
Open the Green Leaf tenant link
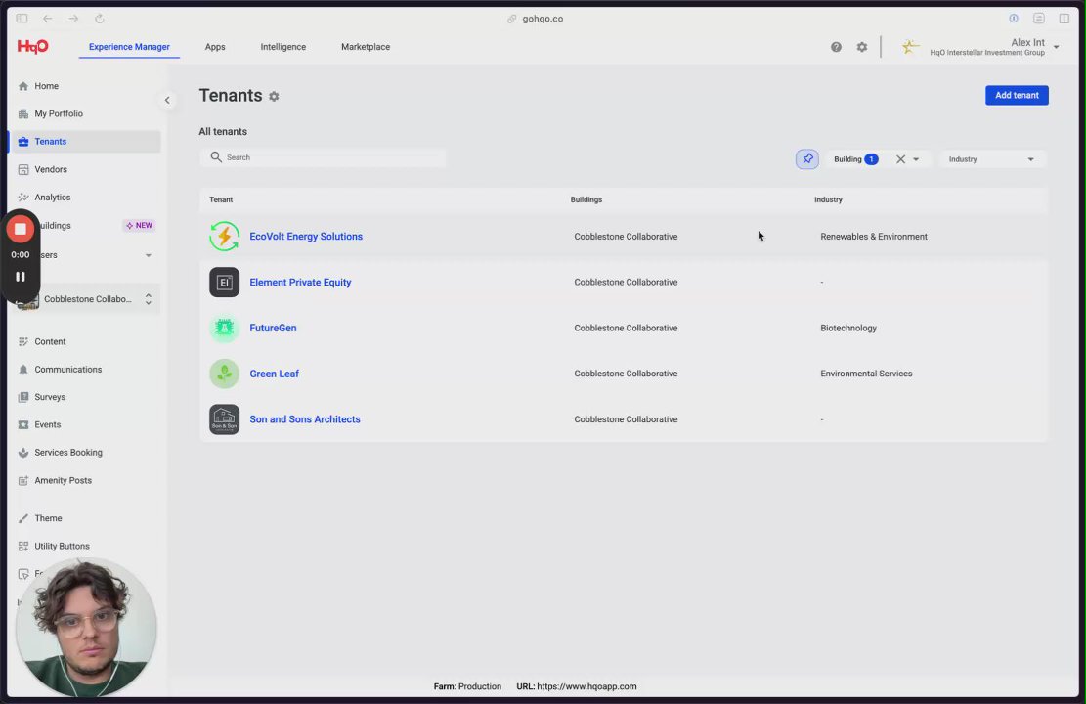(x=275, y=374)
